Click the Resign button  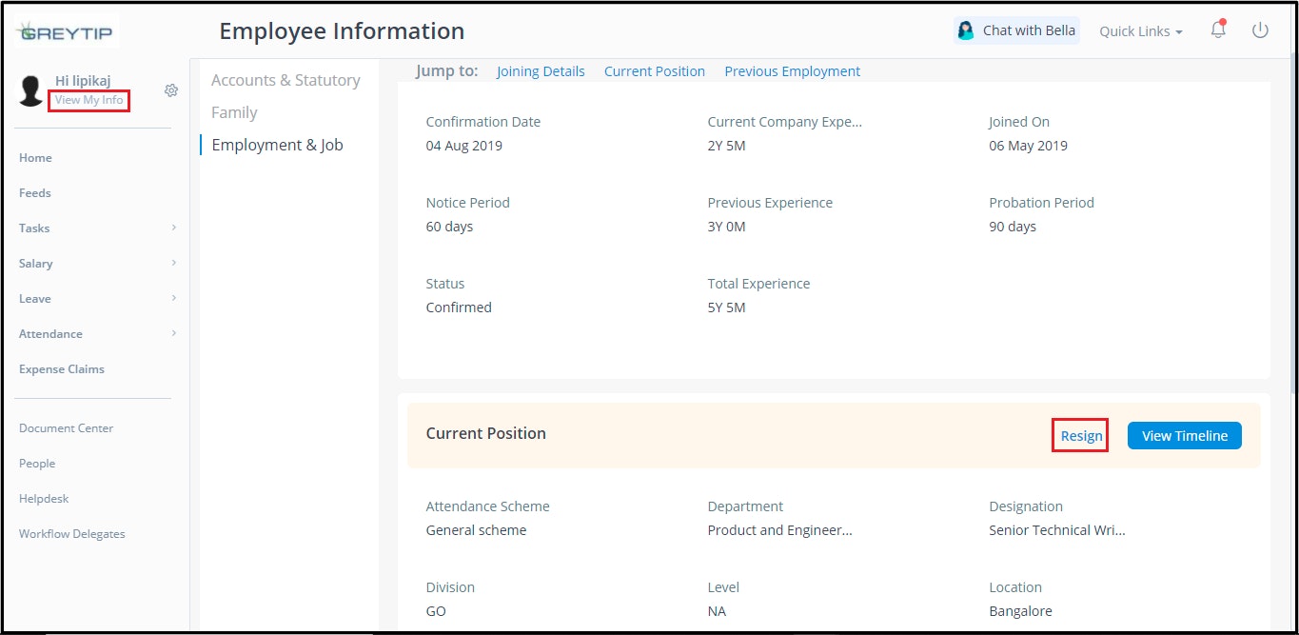[1080, 435]
